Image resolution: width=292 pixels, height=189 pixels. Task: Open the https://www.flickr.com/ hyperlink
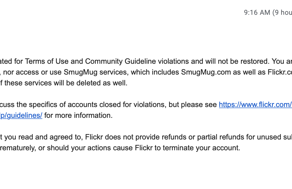click(255, 105)
